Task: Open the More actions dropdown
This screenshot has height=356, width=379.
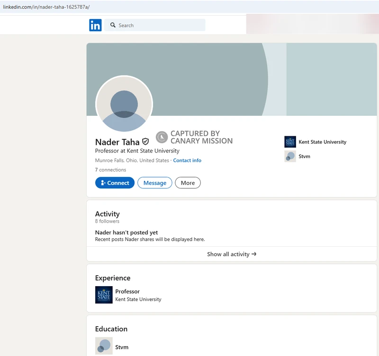Action: point(188,183)
